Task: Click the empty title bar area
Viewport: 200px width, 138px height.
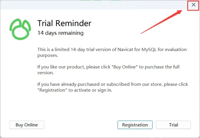Action: click(x=93, y=5)
